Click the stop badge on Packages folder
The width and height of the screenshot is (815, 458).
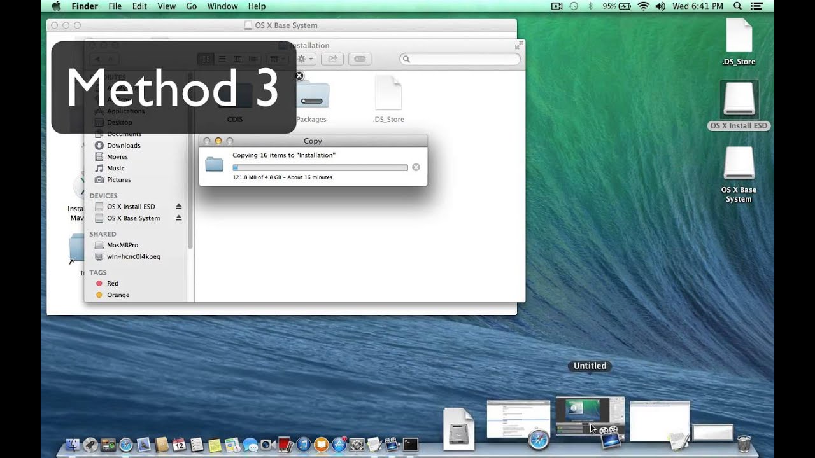[299, 76]
